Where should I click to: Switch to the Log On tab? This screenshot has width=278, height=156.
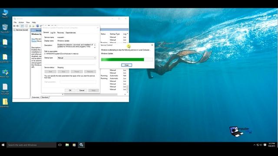coord(53,33)
